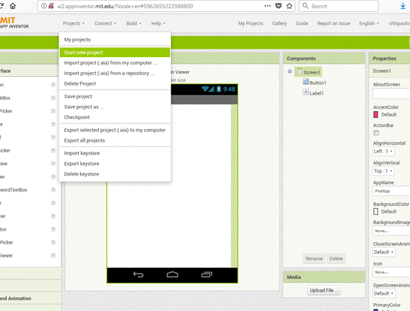This screenshot has width=410, height=311.
Task: Open the BackgroundColor swatch
Action: [x=376, y=212]
